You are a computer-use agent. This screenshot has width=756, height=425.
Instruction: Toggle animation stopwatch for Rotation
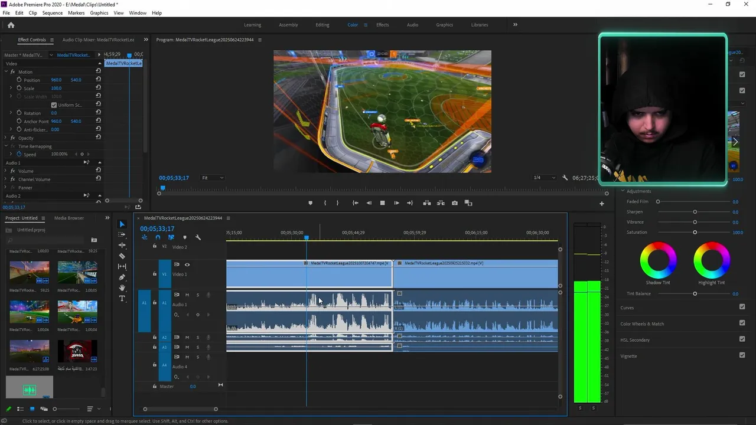pos(19,113)
